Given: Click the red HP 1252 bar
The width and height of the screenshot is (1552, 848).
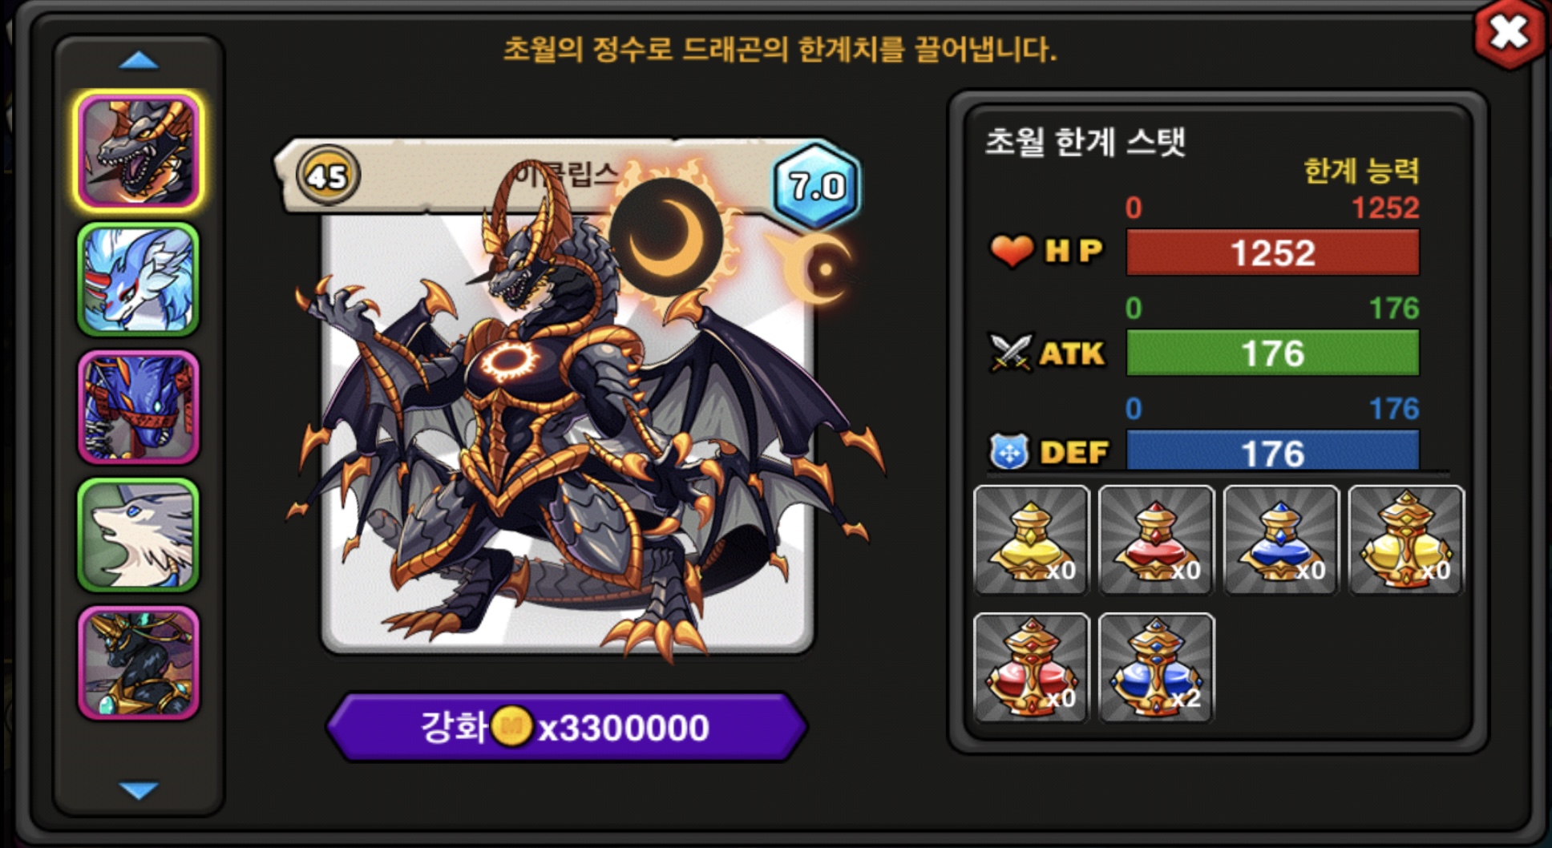Looking at the screenshot, I should 1272,252.
